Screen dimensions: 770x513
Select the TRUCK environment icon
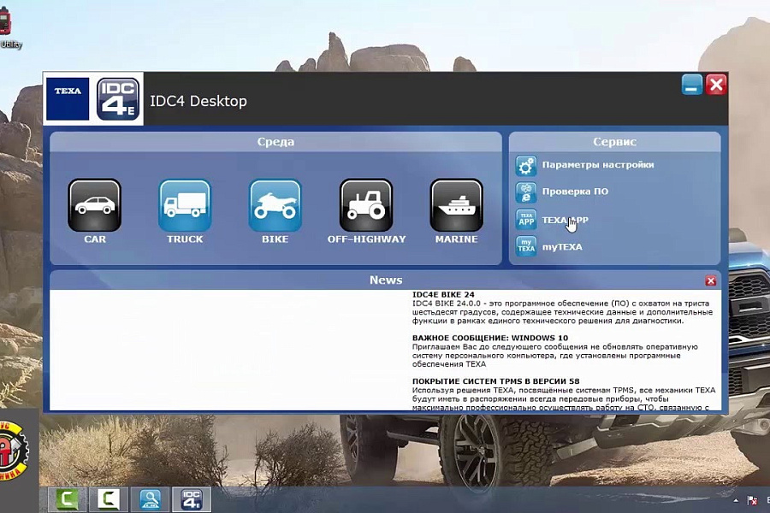click(185, 205)
